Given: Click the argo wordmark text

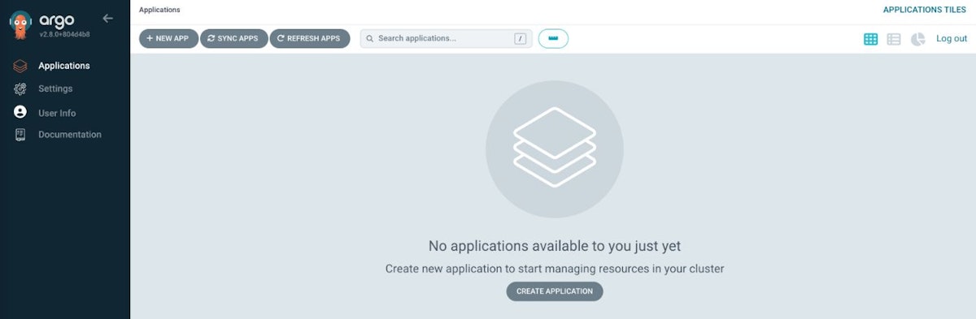Looking at the screenshot, I should click(57, 20).
